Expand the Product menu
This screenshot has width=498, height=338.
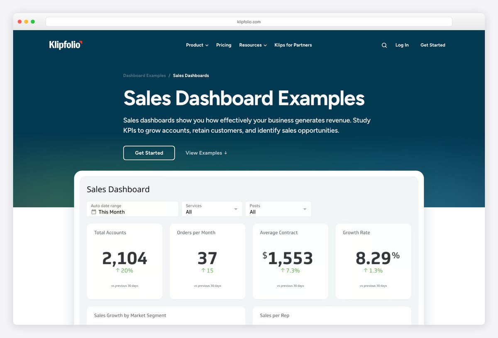pyautogui.click(x=197, y=45)
